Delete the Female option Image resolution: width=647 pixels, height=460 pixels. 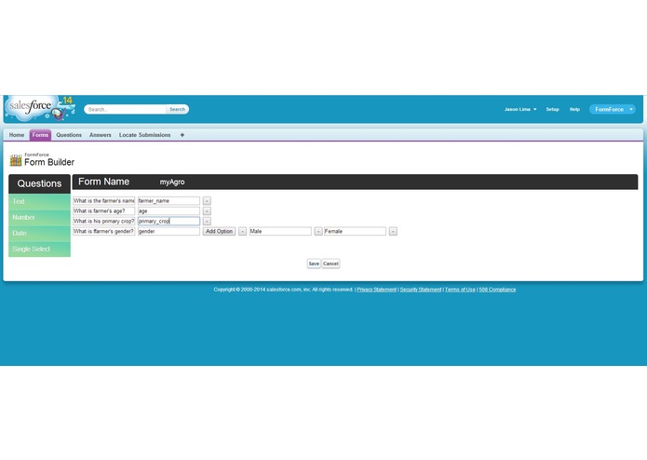tap(393, 232)
